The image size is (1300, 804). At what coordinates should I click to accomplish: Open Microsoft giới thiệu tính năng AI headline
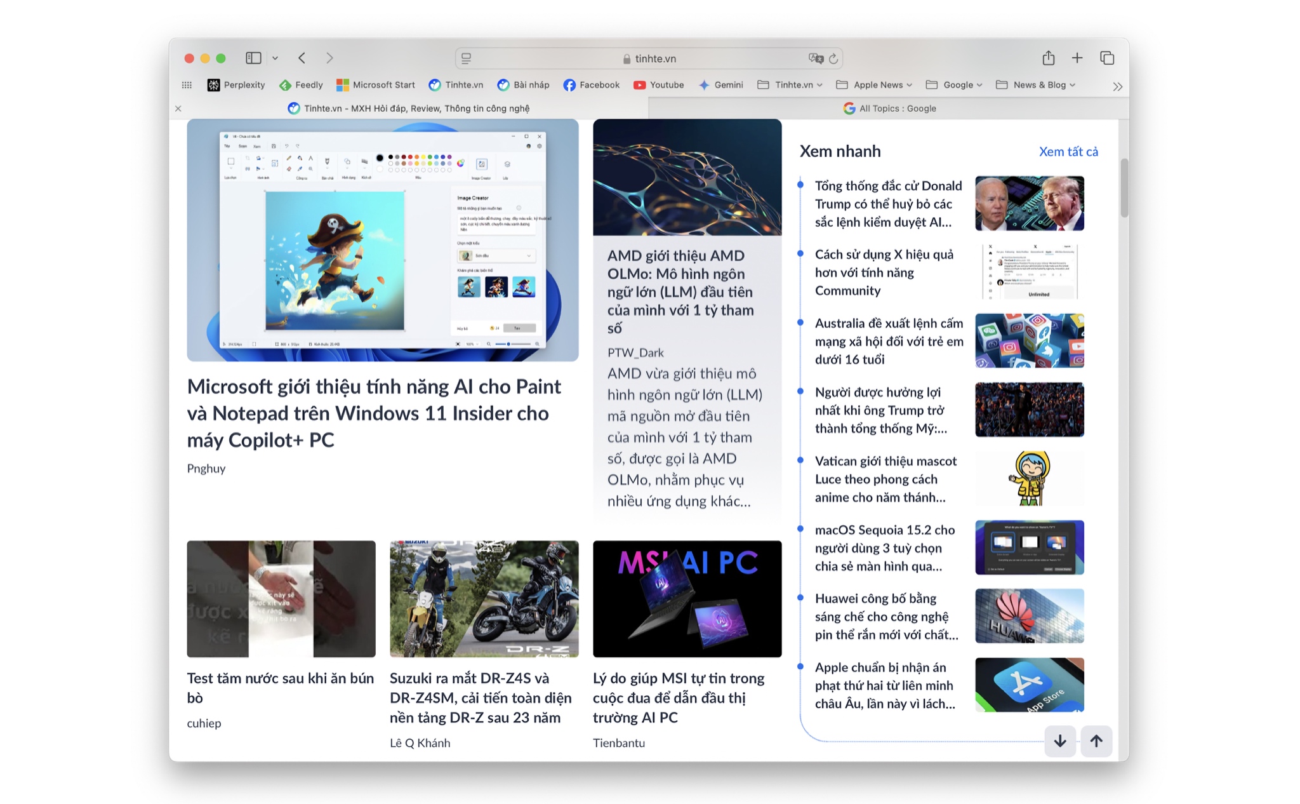point(374,413)
